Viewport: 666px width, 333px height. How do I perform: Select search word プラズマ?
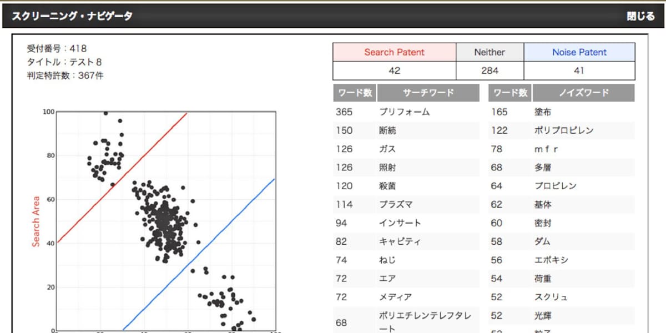coord(396,205)
